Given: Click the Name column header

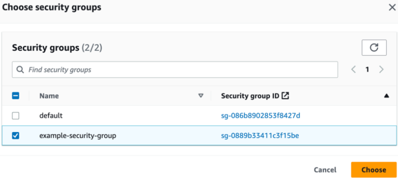Looking at the screenshot, I should 49,96.
